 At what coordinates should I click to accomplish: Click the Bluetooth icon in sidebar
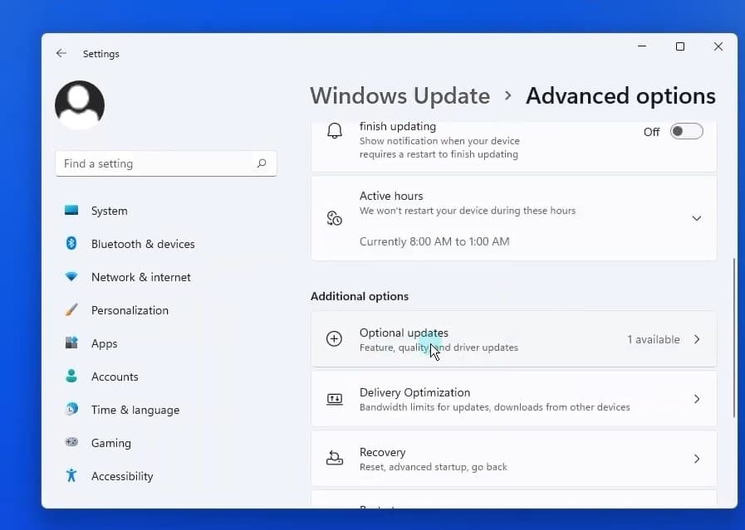71,243
